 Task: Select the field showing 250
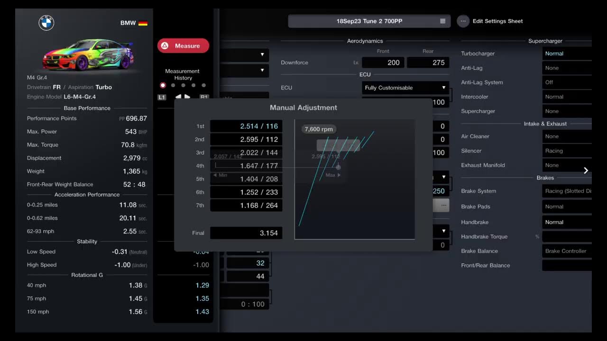click(x=441, y=191)
